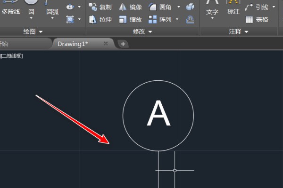Expand the 注释 (Annotation) panel
Viewport: 283px width, 188px height.
click(238, 31)
